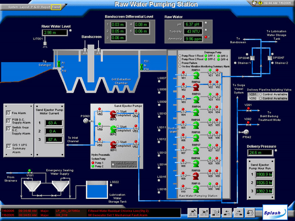295x221 pixels.
Task: Toggle Switch Gear D.C. Supply Alarm indicator
Action: (8, 129)
